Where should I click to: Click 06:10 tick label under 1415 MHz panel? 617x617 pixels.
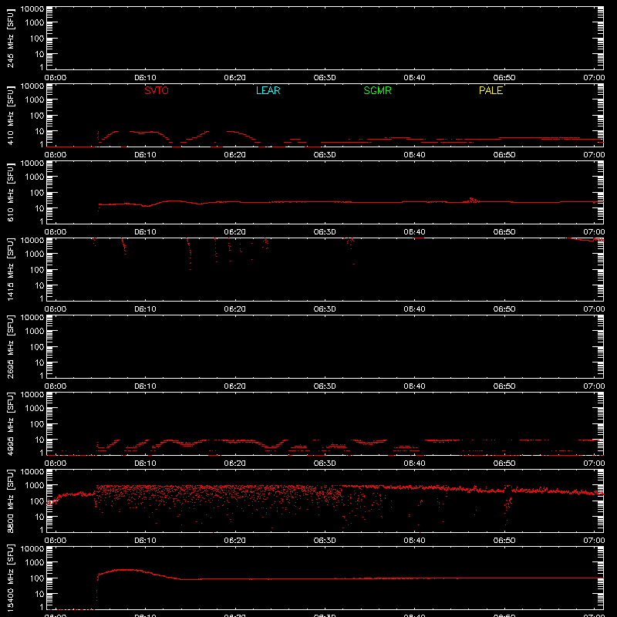point(145,309)
